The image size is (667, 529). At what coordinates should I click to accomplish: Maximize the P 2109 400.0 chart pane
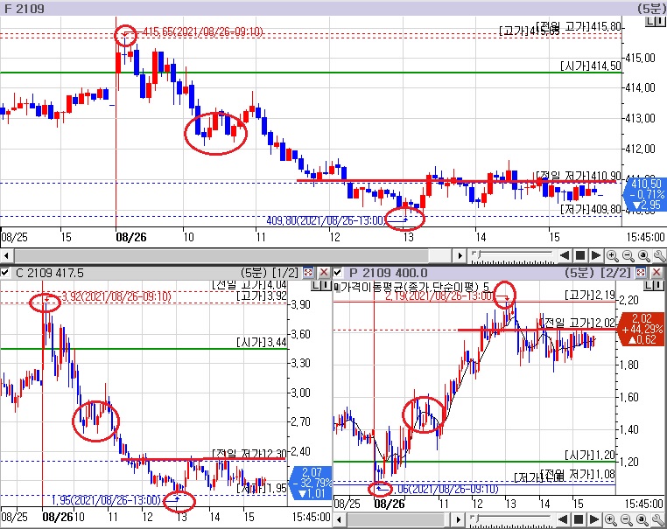coord(641,272)
